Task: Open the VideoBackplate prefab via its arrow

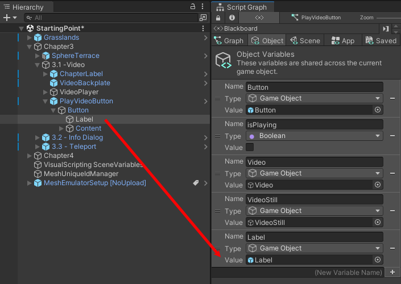Action: [x=205, y=83]
